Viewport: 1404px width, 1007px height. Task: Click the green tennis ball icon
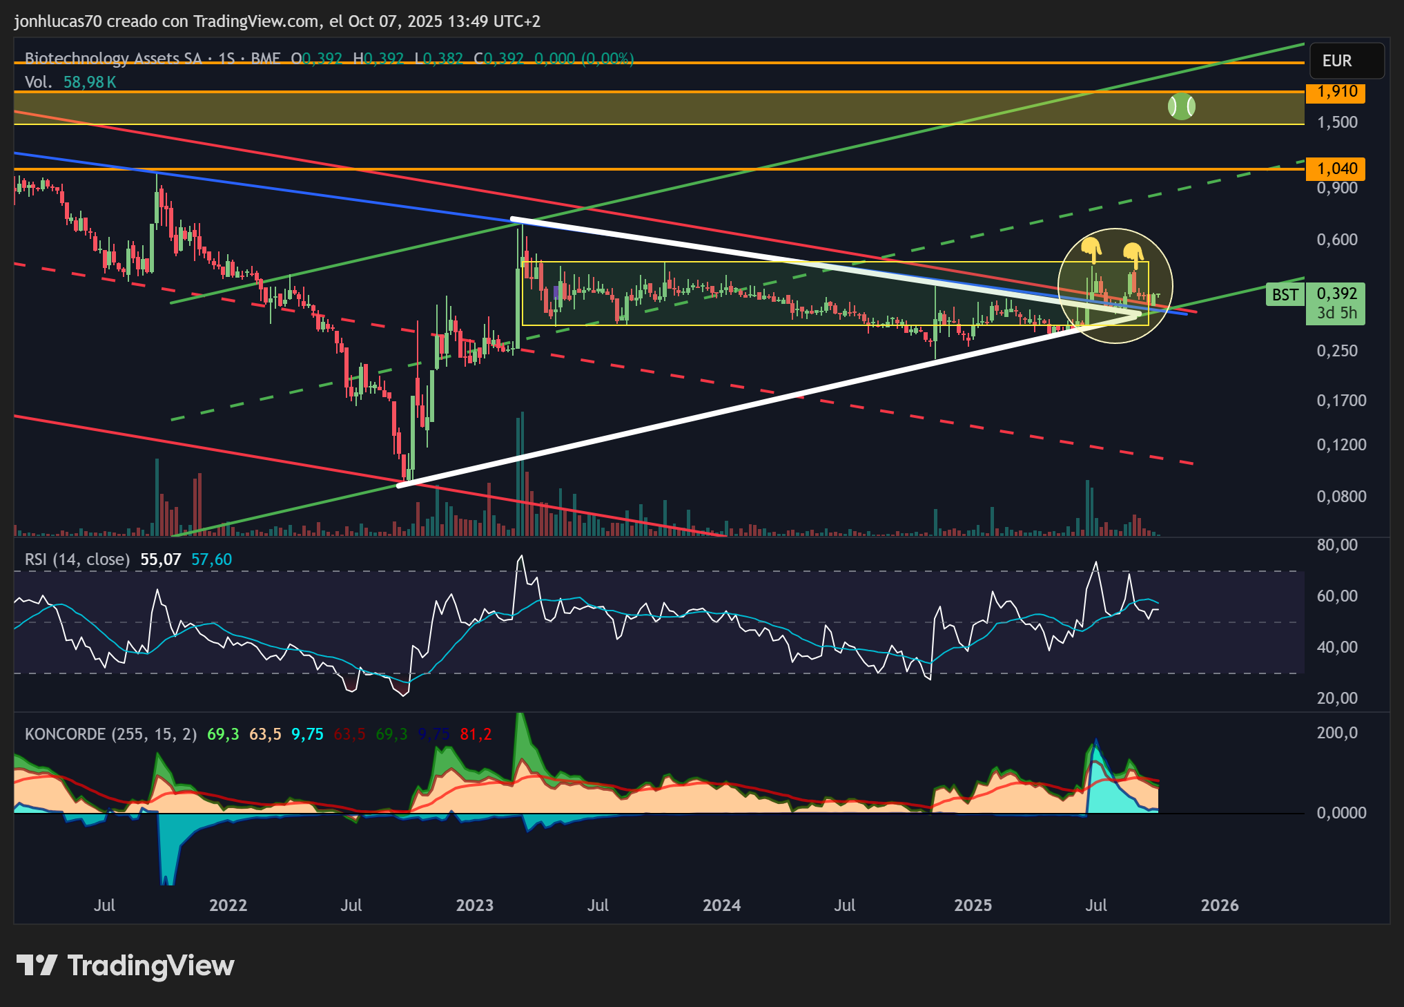pos(1181,106)
